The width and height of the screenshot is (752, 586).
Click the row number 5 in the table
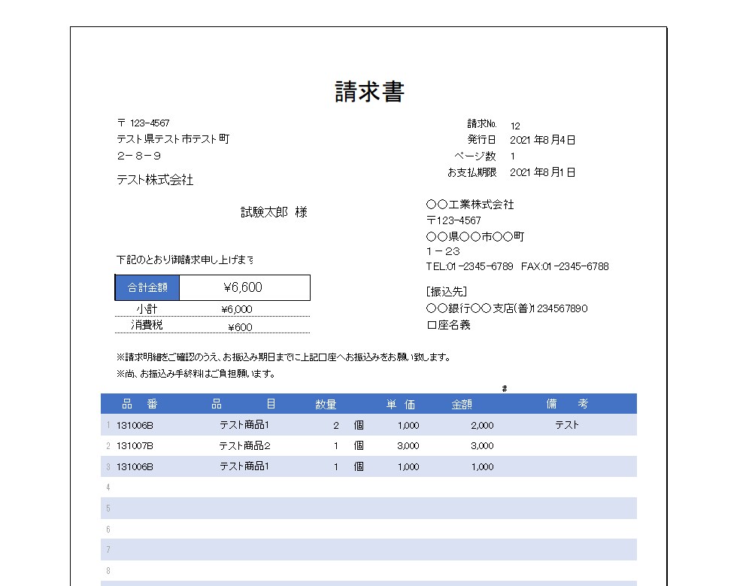[108, 509]
